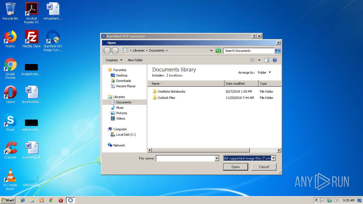Click the Open button
The image size is (363, 204).
click(235, 167)
